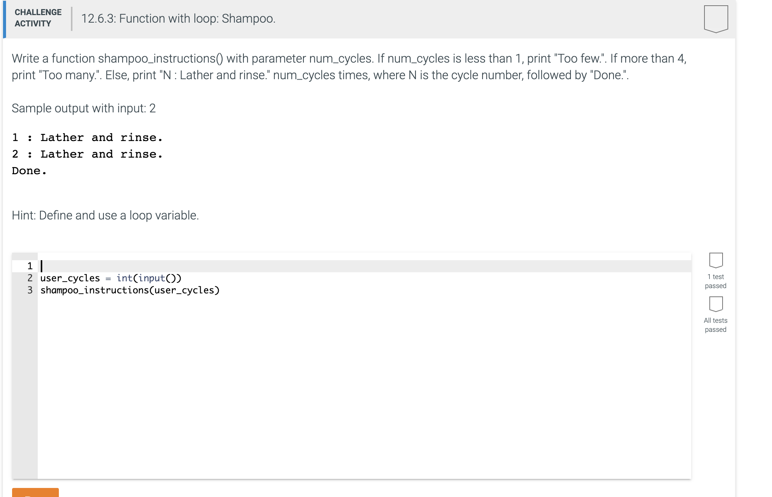Click the activity completion badge beside the title
The image size is (772, 497).
(716, 19)
